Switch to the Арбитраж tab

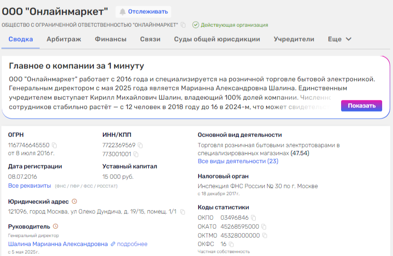tap(64, 39)
